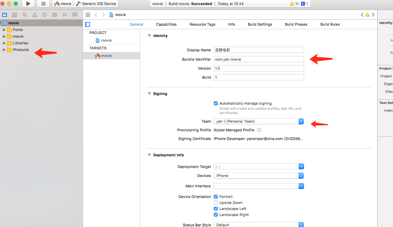Expand the Products folder in navigator
The image size is (393, 227).
(x=4, y=50)
